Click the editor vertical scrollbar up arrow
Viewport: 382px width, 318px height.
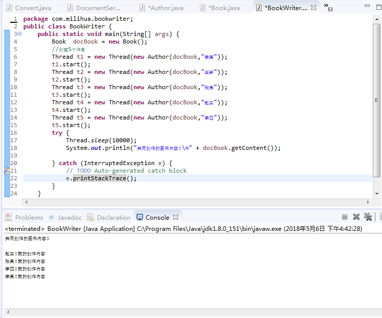(377, 19)
